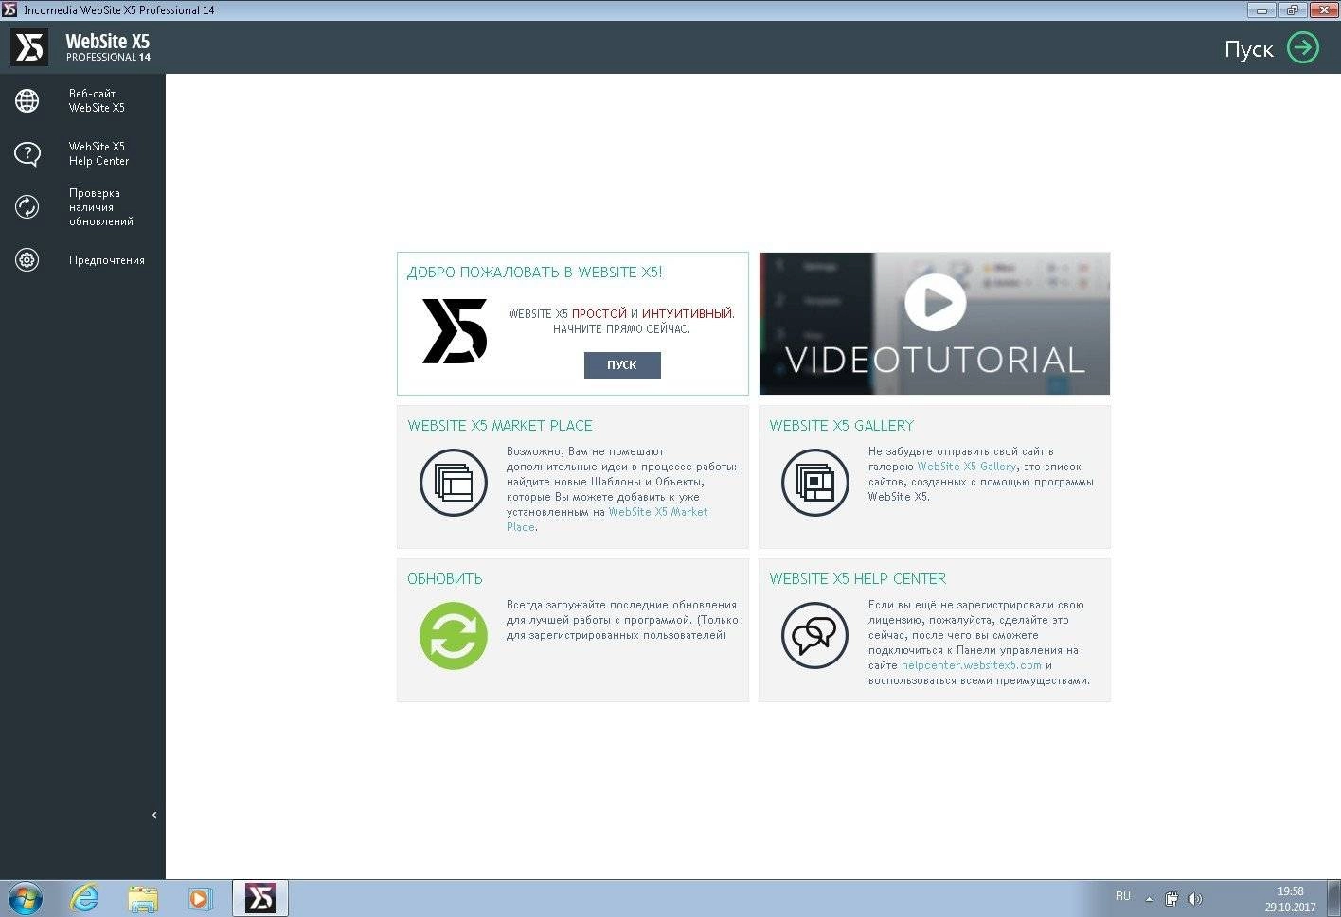
Task: Open Windows Explorer from the taskbar
Action: pyautogui.click(x=143, y=898)
